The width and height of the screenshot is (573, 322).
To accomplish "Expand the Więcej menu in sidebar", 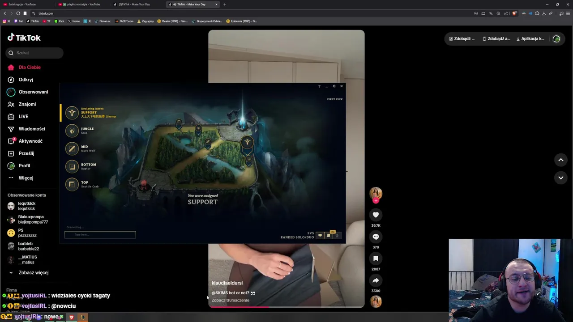I will [21, 178].
